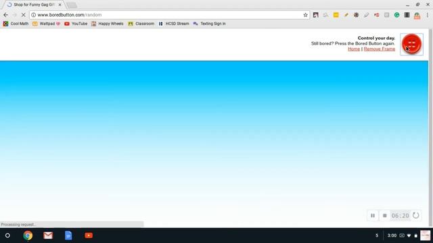The image size is (433, 243).
Task: Stop the screen recording
Action: pyautogui.click(x=385, y=215)
